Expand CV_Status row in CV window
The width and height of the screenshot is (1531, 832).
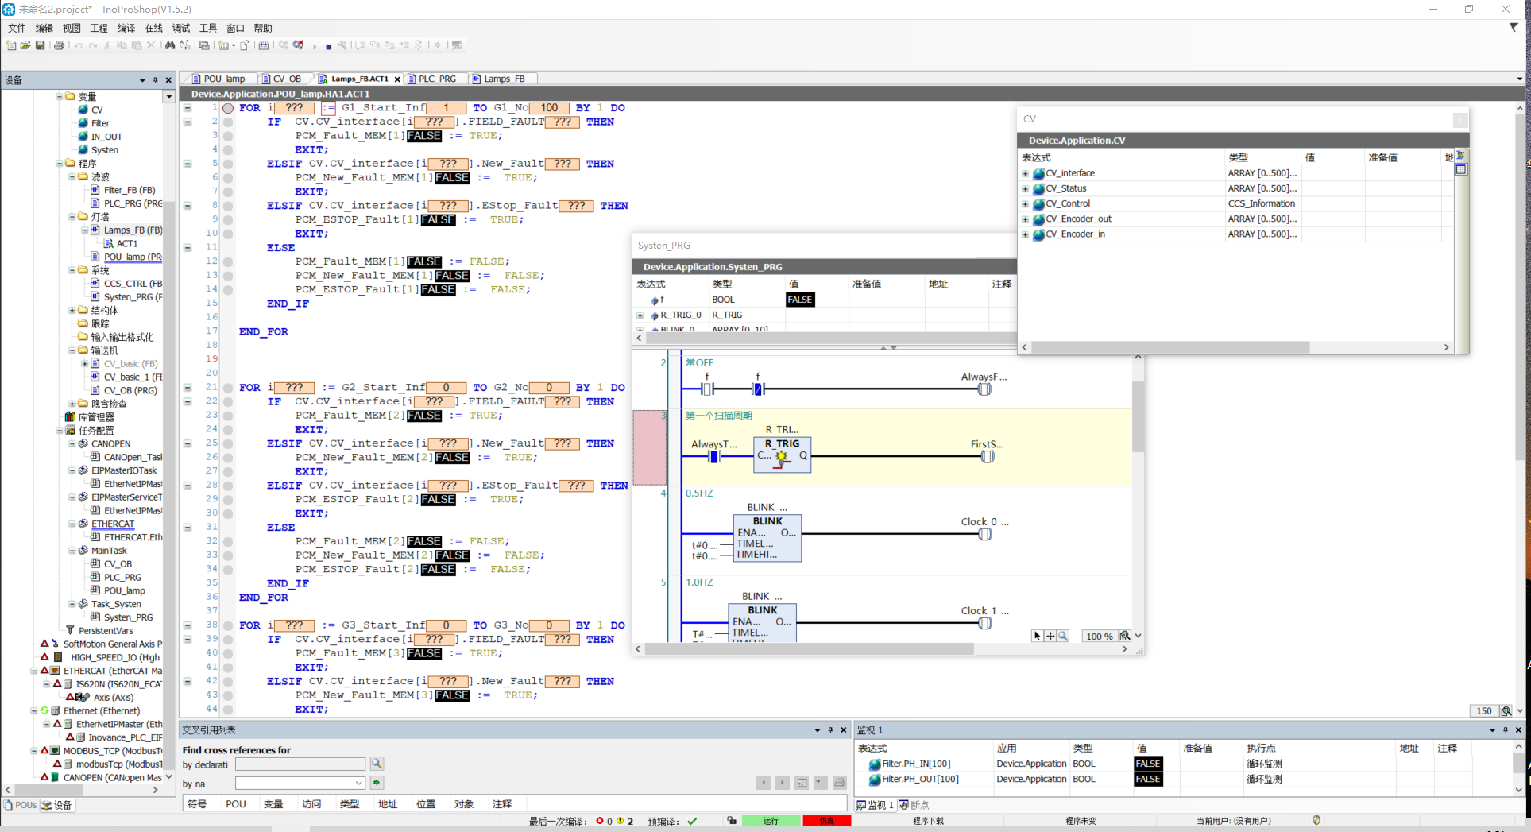pos(1026,189)
